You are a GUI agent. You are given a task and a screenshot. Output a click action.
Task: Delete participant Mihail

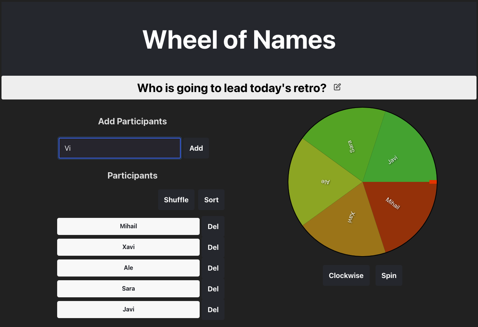(213, 226)
